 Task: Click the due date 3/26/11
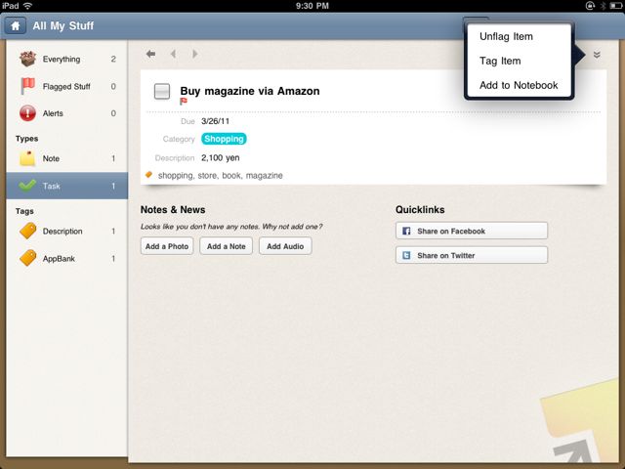click(x=215, y=121)
